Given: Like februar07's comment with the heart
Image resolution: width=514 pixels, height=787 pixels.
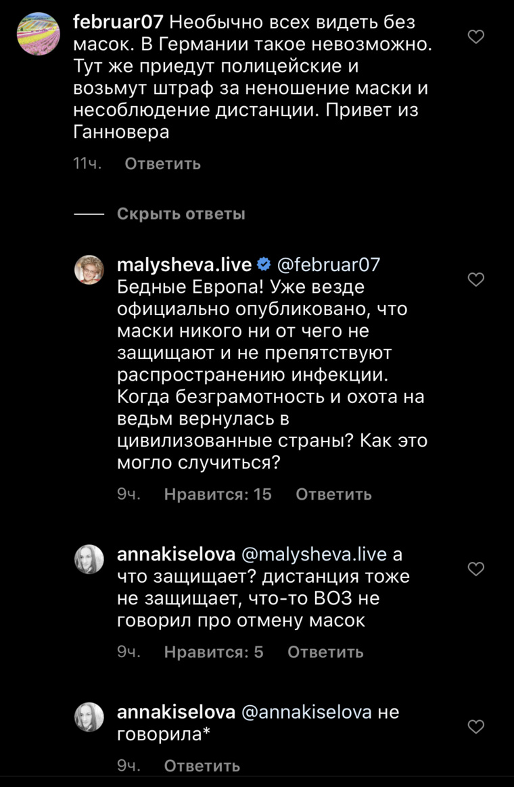Looking at the screenshot, I should tap(476, 38).
